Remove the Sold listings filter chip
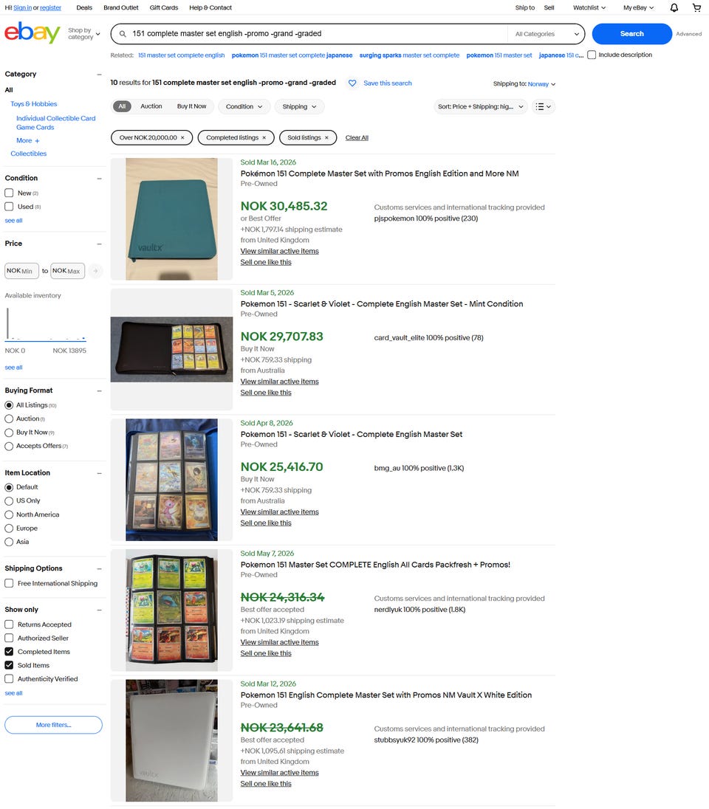The height and width of the screenshot is (809, 709). pos(326,138)
